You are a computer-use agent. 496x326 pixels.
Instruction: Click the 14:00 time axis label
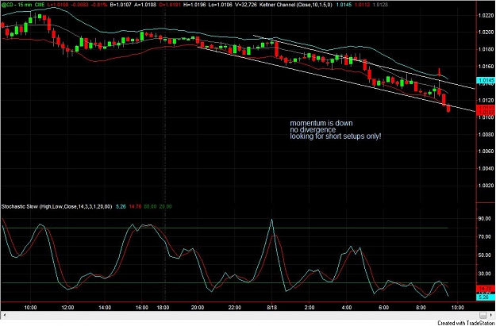coord(105,307)
